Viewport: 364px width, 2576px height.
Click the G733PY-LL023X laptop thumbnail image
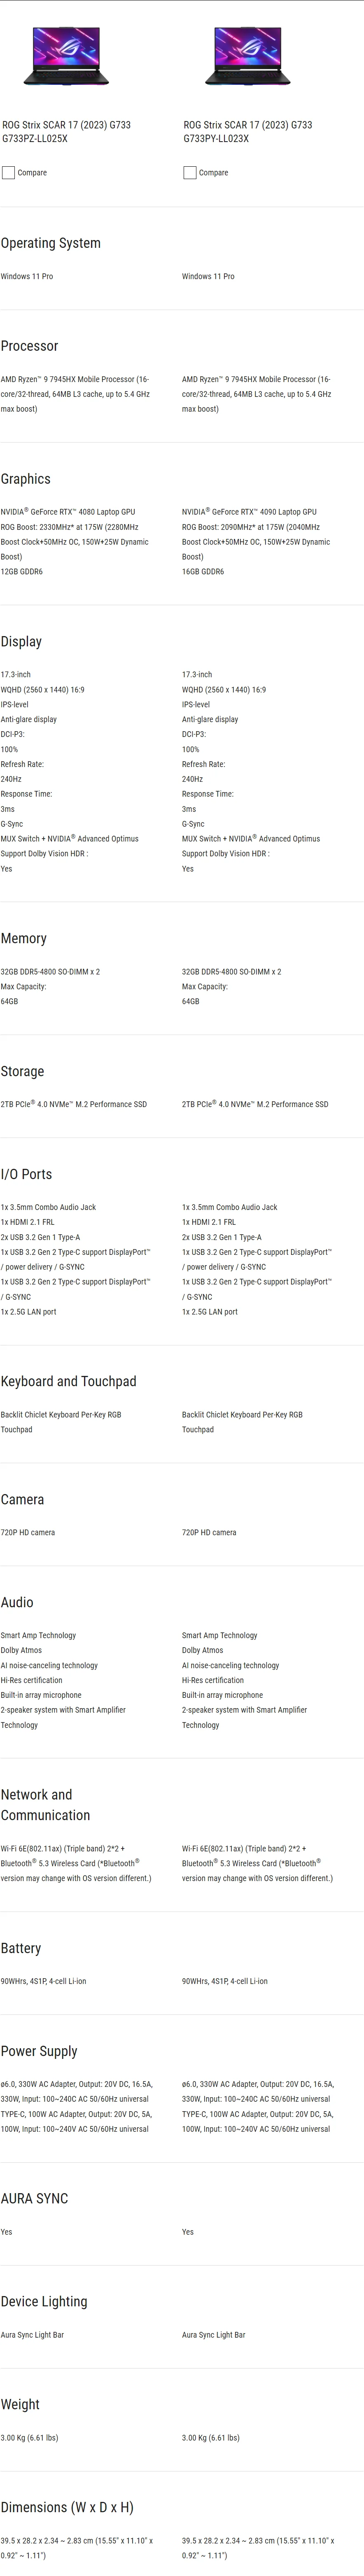[249, 56]
